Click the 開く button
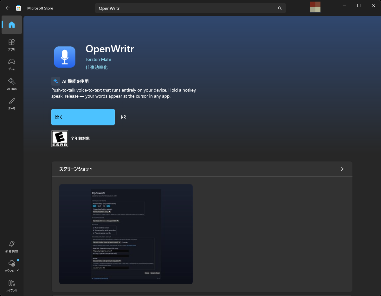 (83, 117)
